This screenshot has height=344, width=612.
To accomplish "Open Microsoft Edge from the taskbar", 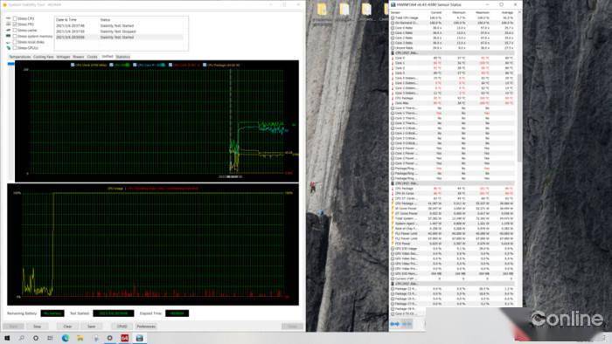I will (x=66, y=338).
